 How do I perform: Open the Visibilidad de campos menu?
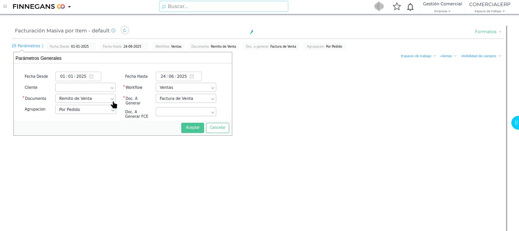coord(481,56)
